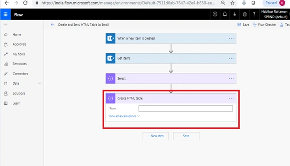The image size is (290, 166).
Task: Open notifications bell icon
Action: [x=225, y=14]
